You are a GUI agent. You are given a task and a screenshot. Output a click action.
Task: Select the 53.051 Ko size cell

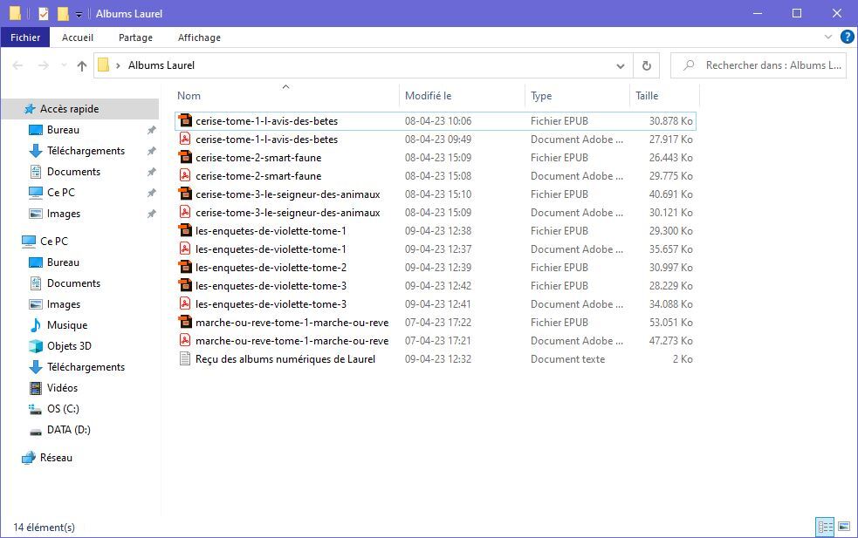pos(671,323)
